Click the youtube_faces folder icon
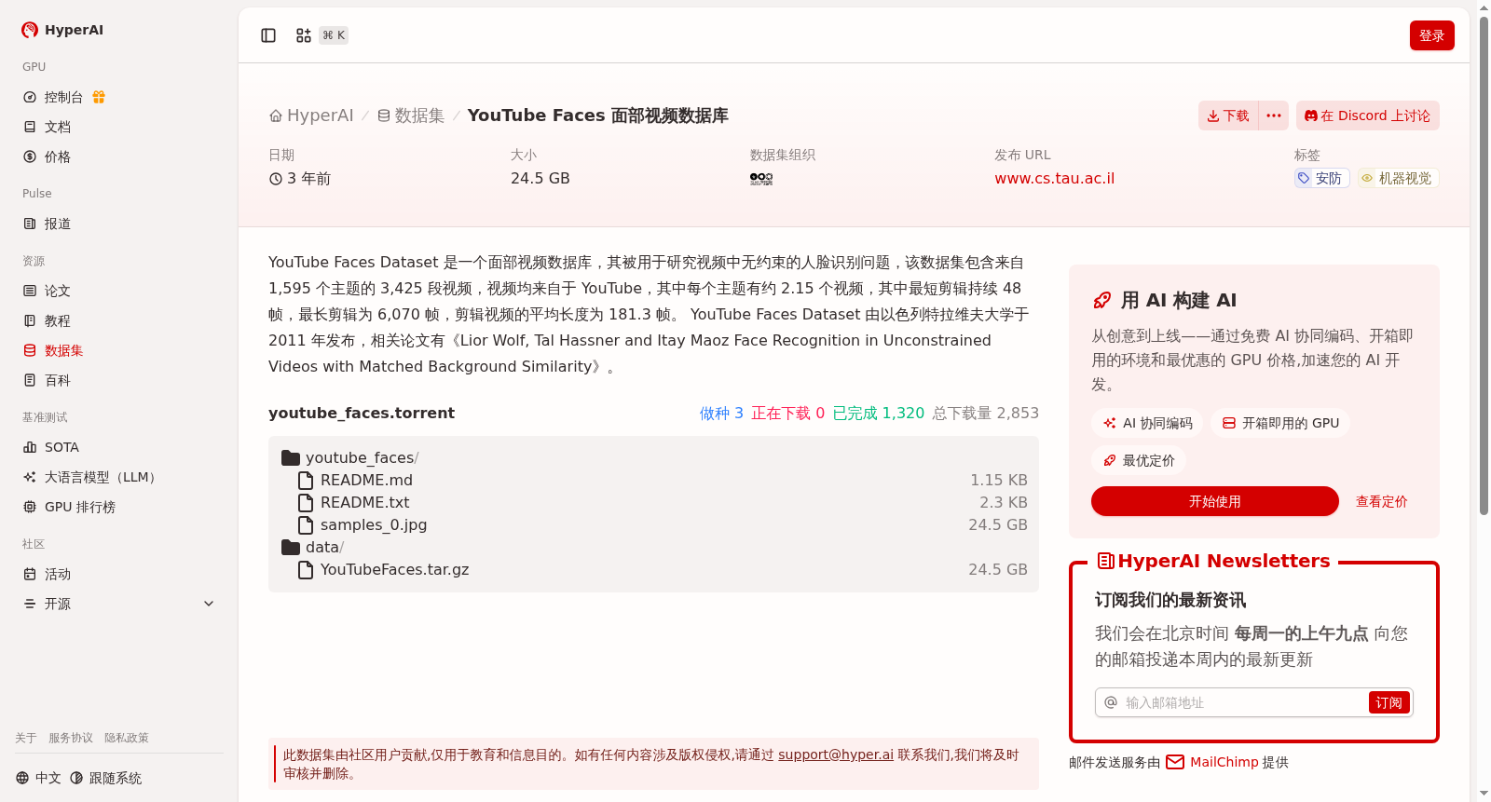 coord(291,458)
